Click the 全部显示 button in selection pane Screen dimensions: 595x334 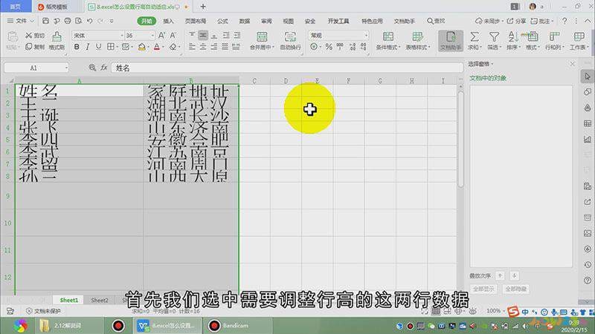tap(483, 289)
